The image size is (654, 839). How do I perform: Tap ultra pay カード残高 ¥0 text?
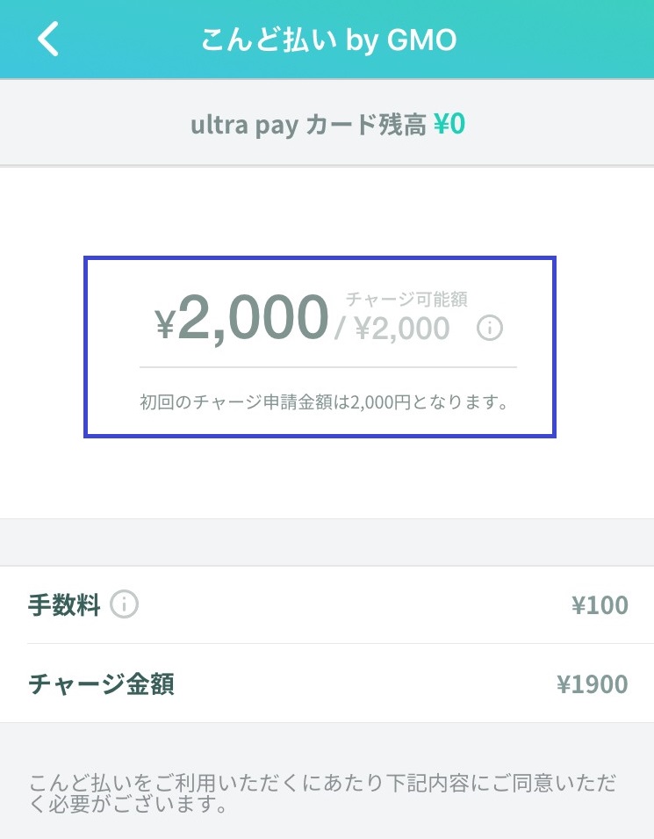327,124
